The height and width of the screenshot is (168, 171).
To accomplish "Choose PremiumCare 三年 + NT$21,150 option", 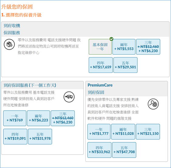I will click(x=148, y=131).
